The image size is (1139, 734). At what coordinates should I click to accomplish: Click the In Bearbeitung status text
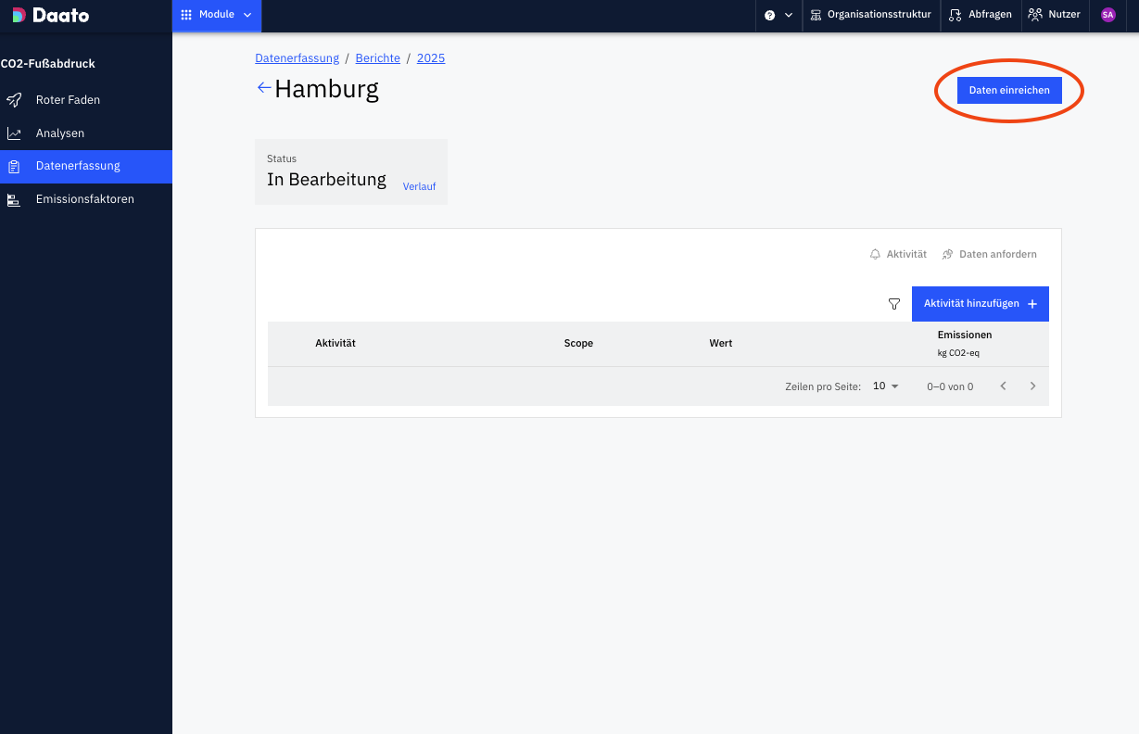pos(326,180)
